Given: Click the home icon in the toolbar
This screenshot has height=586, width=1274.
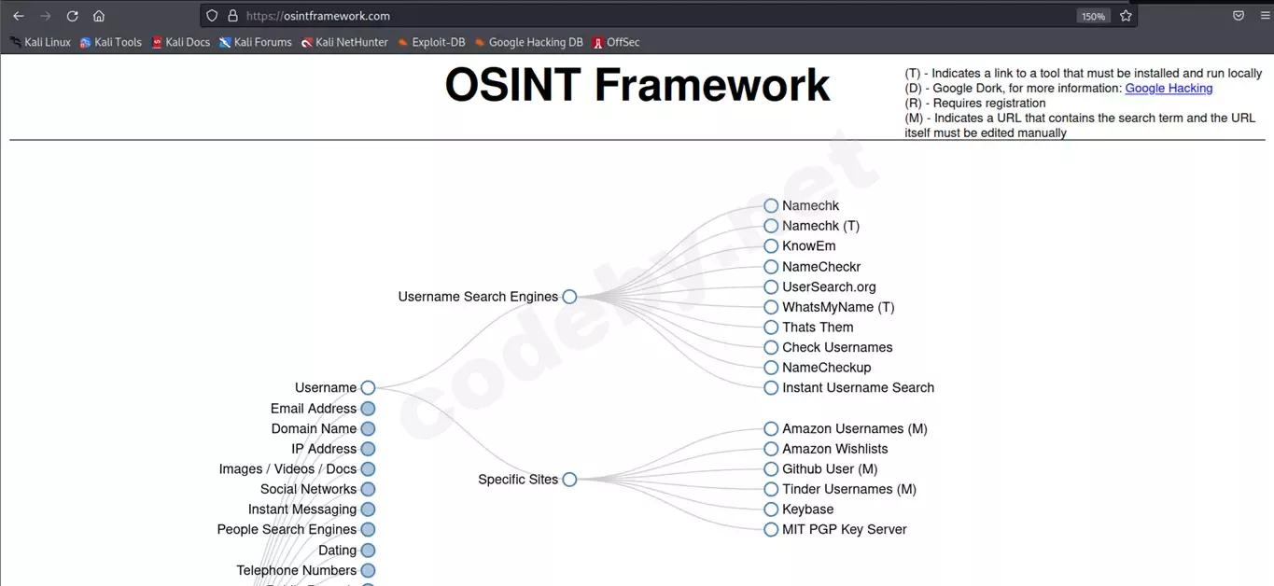Looking at the screenshot, I should [99, 15].
